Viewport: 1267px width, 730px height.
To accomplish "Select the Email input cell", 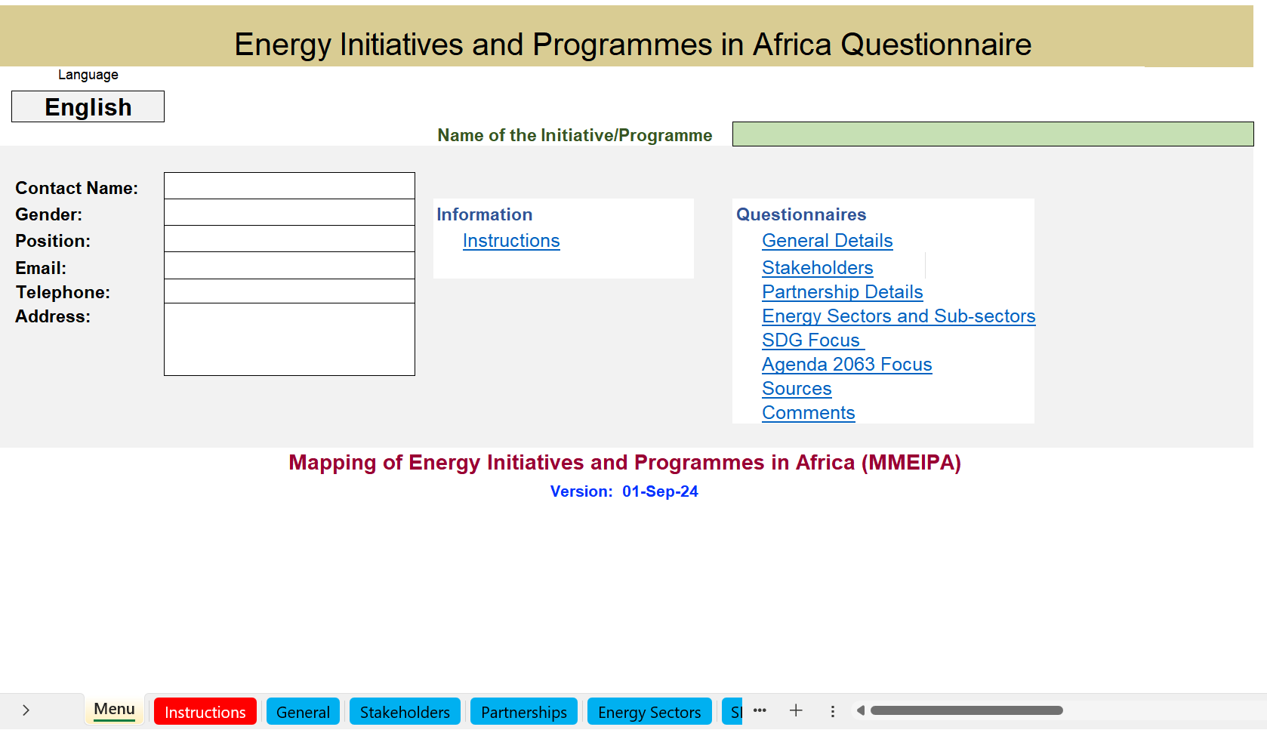I will (x=289, y=266).
